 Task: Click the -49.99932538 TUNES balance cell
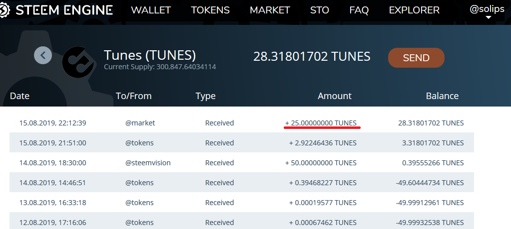click(430, 223)
